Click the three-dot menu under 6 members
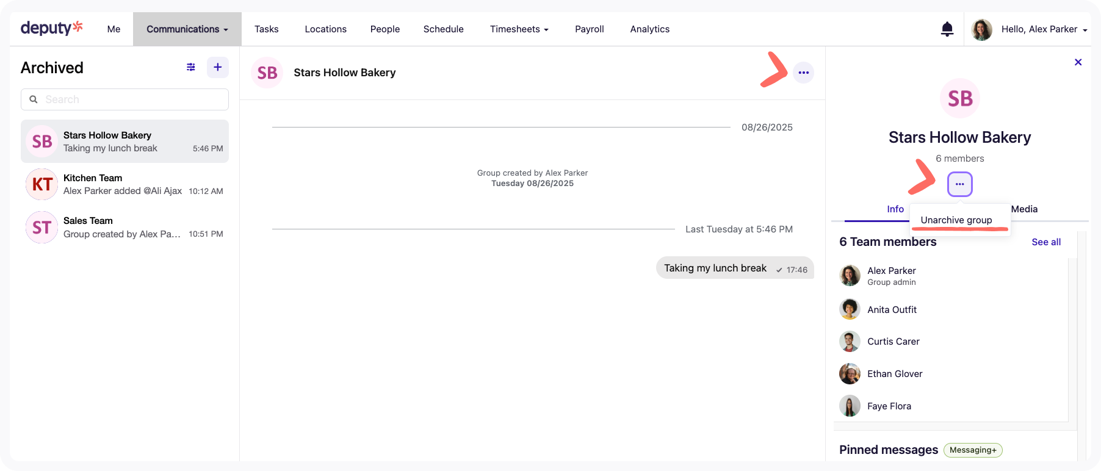 point(959,184)
